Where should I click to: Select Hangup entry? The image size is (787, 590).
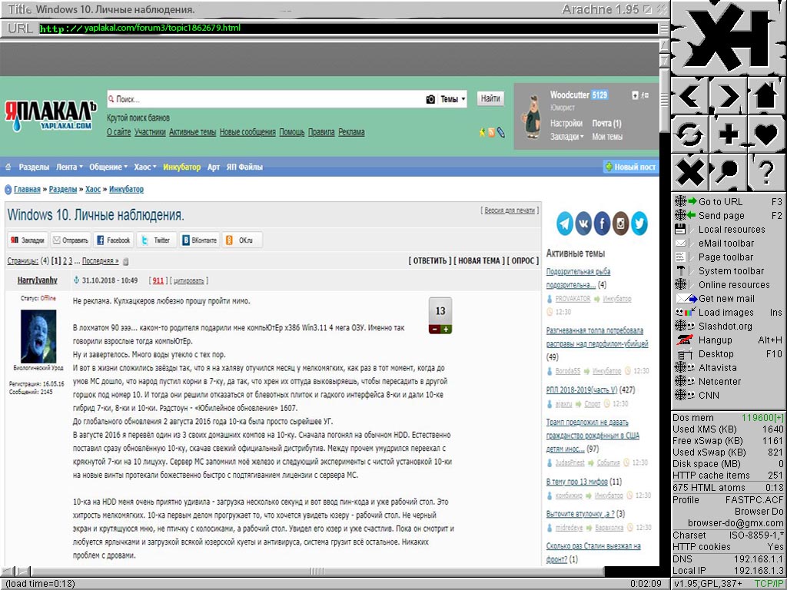point(729,340)
